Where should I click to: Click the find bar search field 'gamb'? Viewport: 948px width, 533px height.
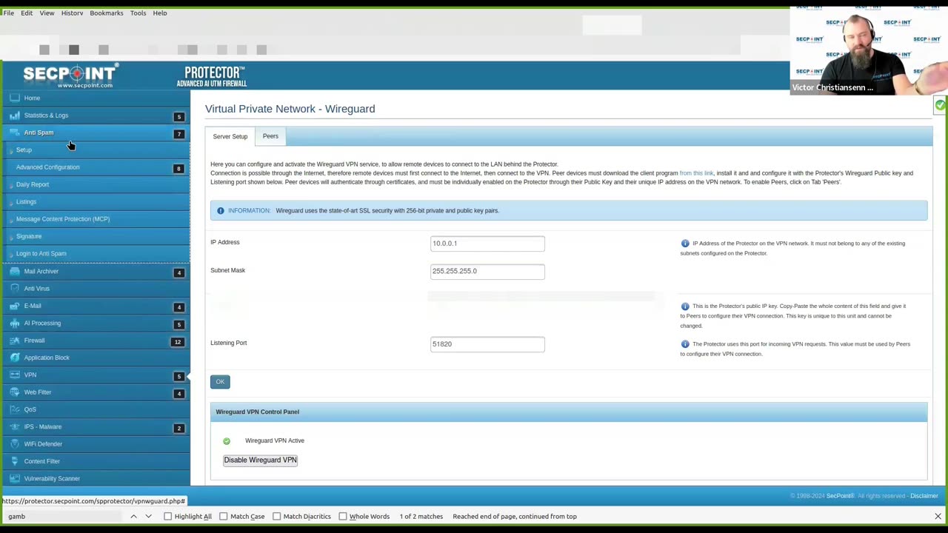pos(63,516)
